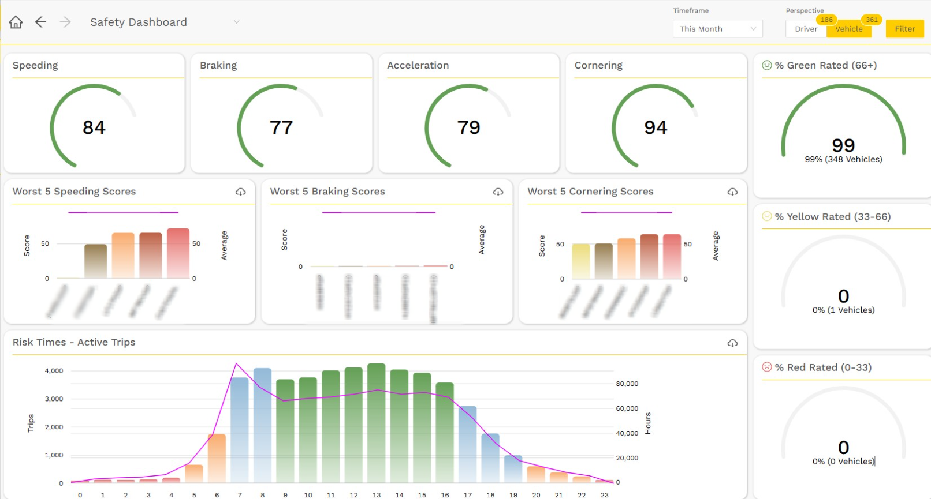This screenshot has height=499, width=931.
Task: Click the forward arrow icon
Action: 65,22
